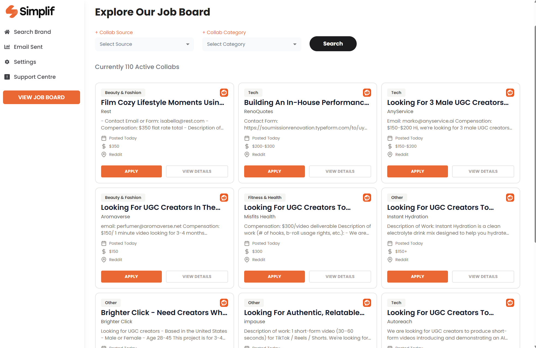Click the VIEW JOB BOARD button
The width and height of the screenshot is (536, 348).
tap(41, 97)
